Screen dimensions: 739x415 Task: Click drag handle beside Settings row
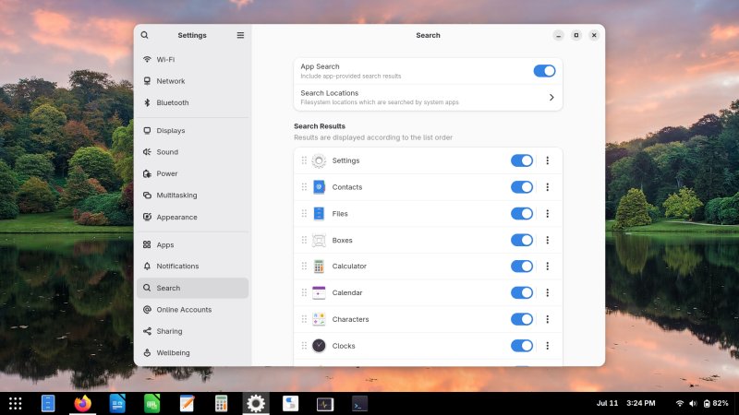pos(304,160)
